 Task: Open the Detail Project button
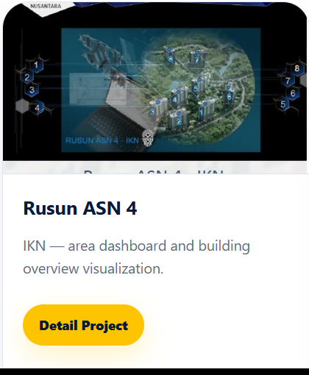pos(83,325)
